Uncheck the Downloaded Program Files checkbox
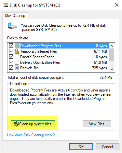Viewport: 122px width, 153px height. pos(11,46)
